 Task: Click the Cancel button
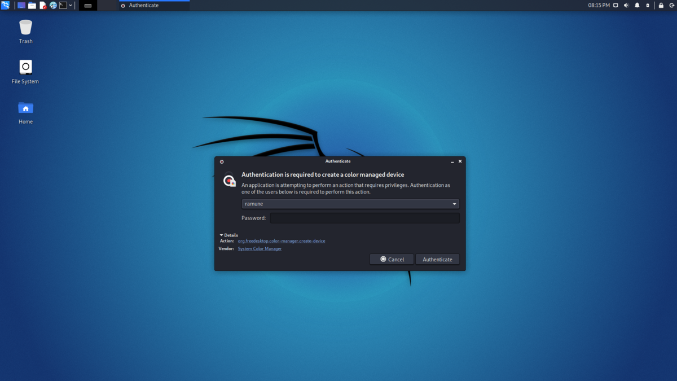click(392, 259)
